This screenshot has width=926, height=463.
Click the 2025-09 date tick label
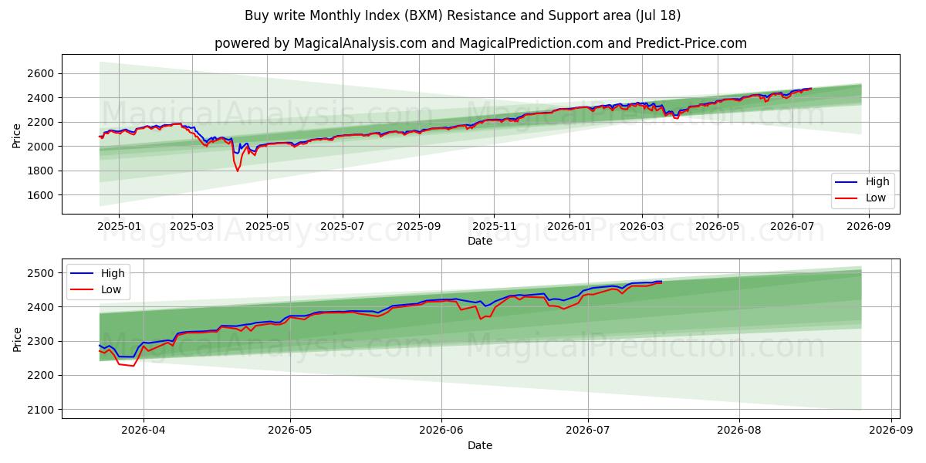click(419, 227)
